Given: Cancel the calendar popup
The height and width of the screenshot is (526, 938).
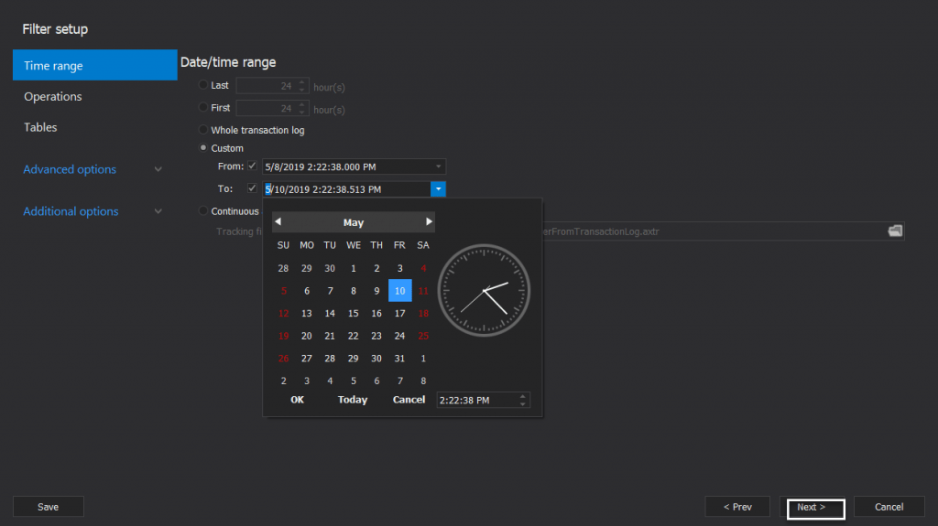Looking at the screenshot, I should click(409, 400).
